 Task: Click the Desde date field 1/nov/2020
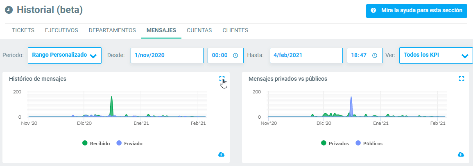(167, 55)
